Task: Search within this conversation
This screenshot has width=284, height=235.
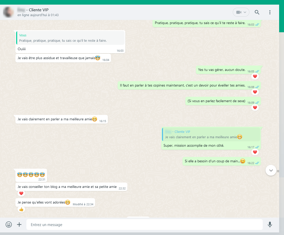Action: pos(257,12)
